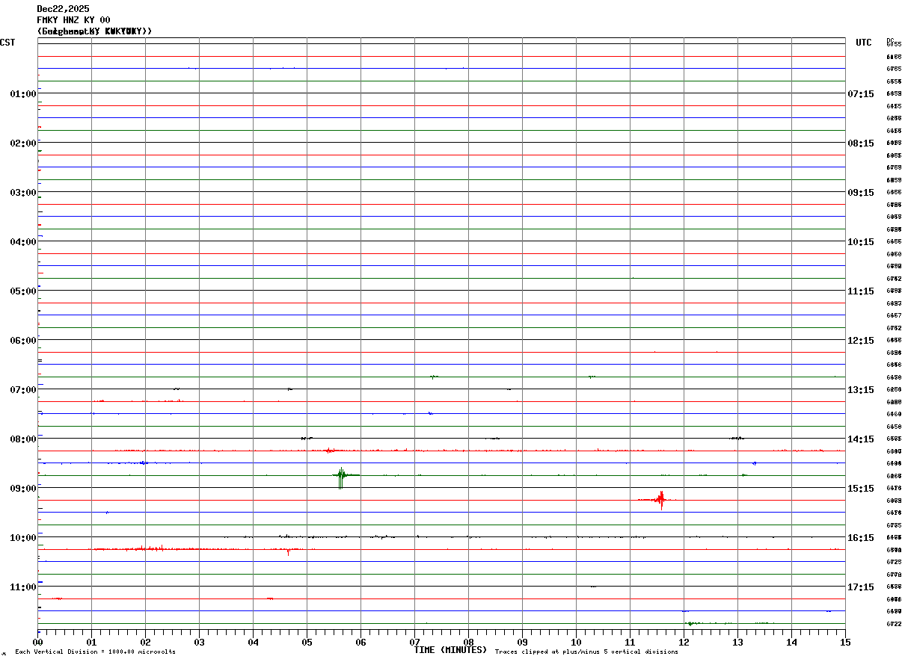Click the red seismic spike near minute 11.6
This screenshot has height=662, width=905.
660,500
